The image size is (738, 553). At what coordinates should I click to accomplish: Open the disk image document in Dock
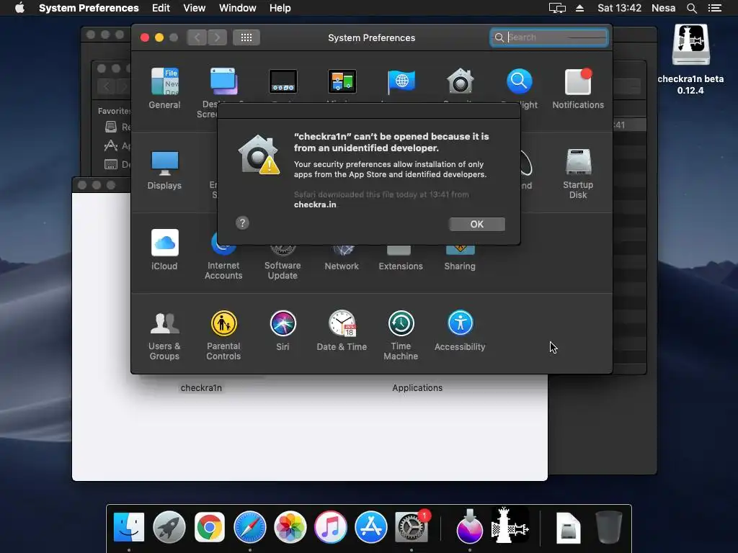(568, 527)
